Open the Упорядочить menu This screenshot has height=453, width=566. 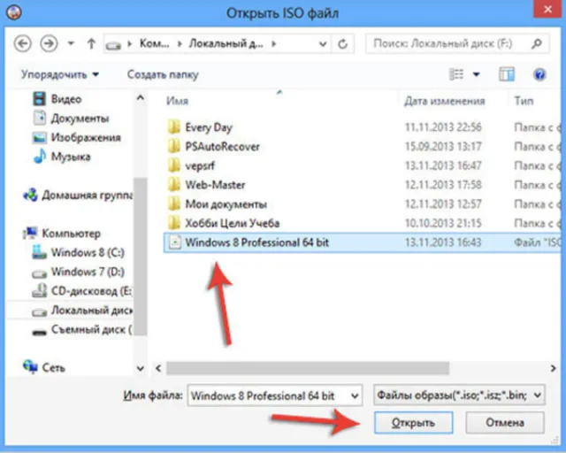[x=60, y=74]
